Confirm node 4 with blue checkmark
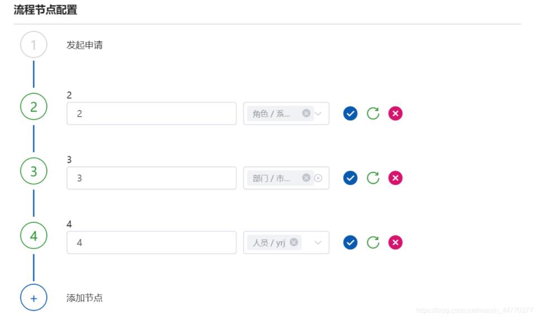 (x=350, y=242)
